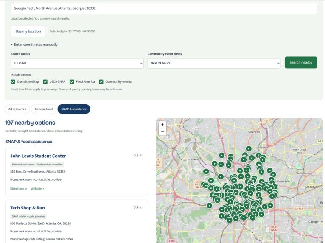
Task: Click the 197 nearby options heading
Action: [30, 123]
